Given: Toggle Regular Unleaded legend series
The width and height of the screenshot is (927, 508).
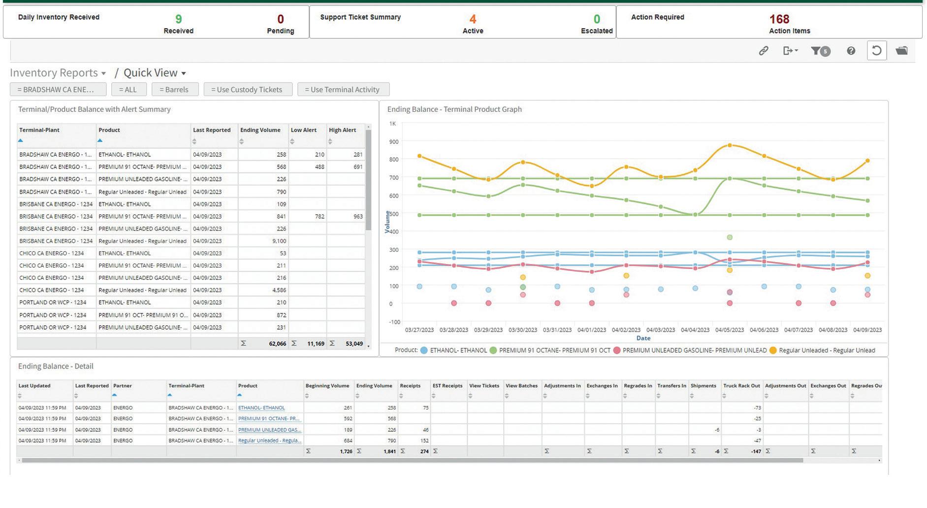Looking at the screenshot, I should tap(822, 350).
